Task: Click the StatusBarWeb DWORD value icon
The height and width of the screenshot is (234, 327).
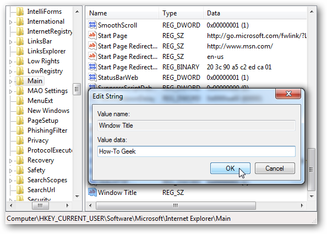Action: (92, 78)
